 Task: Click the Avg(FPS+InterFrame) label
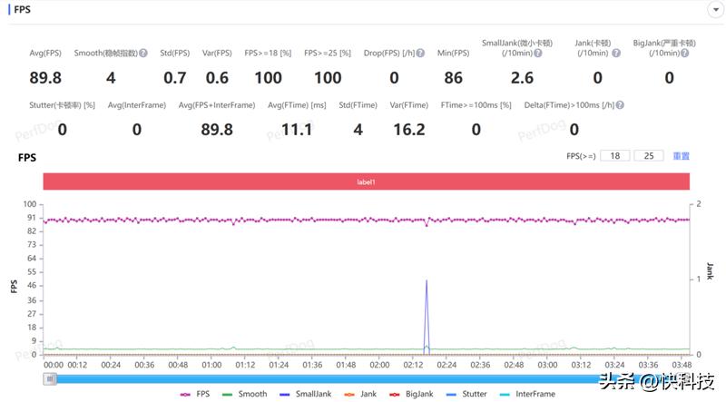[x=217, y=105]
